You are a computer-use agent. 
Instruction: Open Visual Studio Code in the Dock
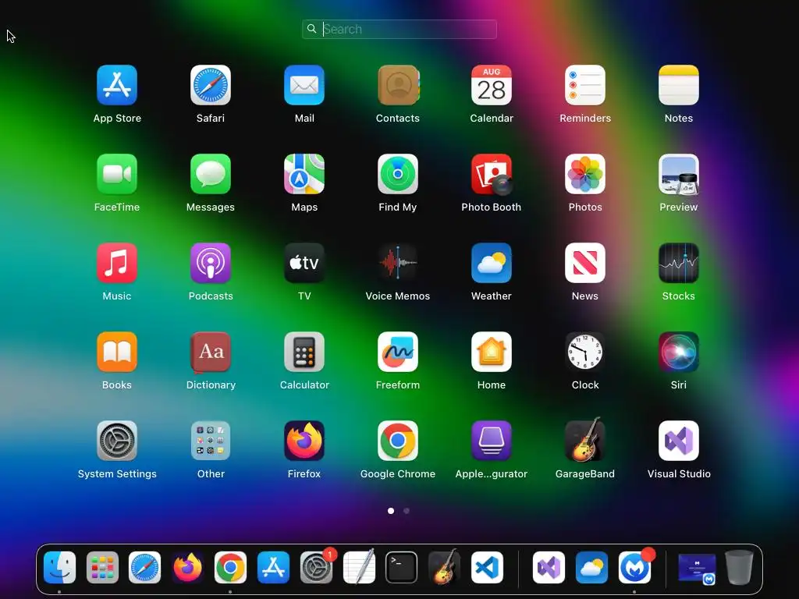click(x=487, y=568)
